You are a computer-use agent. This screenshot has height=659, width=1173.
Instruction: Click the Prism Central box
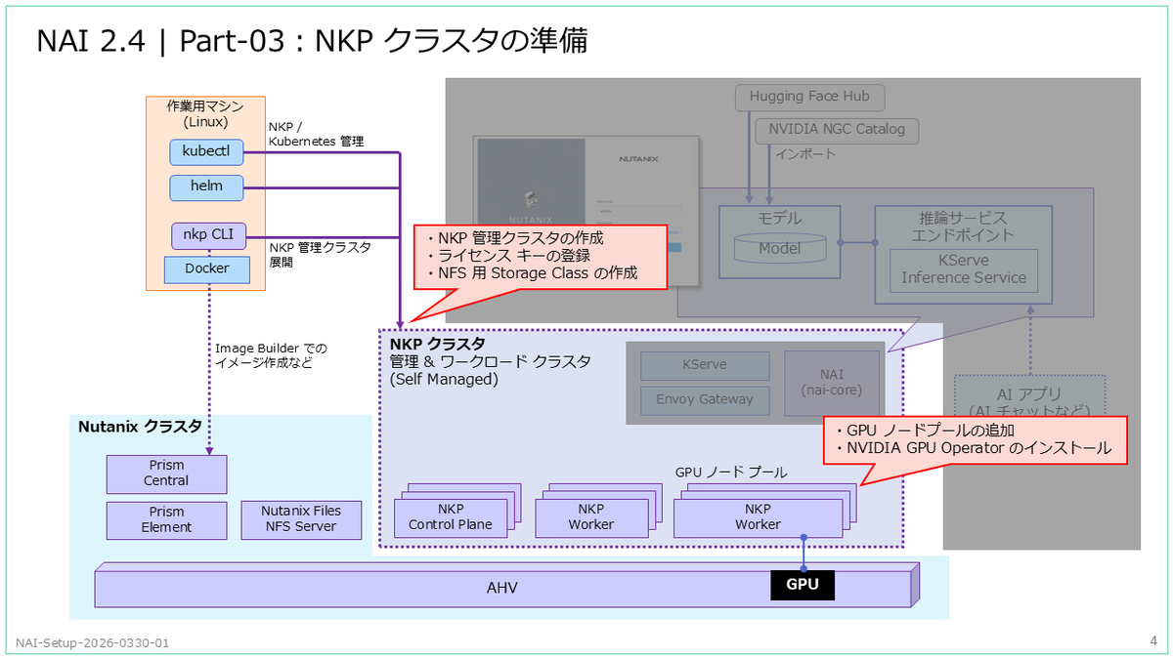pos(166,474)
